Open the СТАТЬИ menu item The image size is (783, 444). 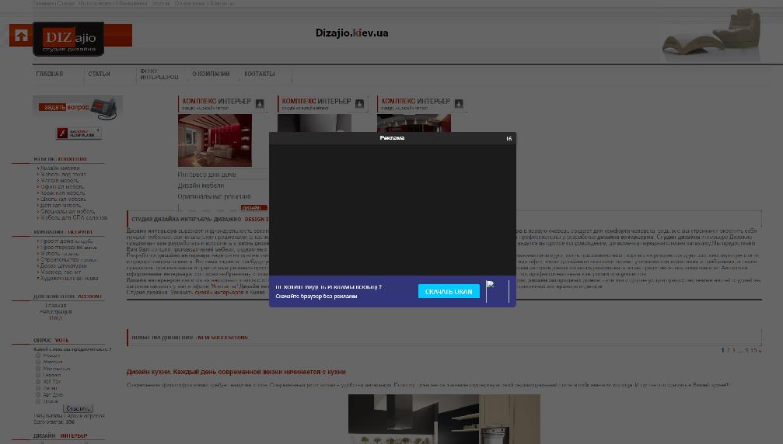99,74
